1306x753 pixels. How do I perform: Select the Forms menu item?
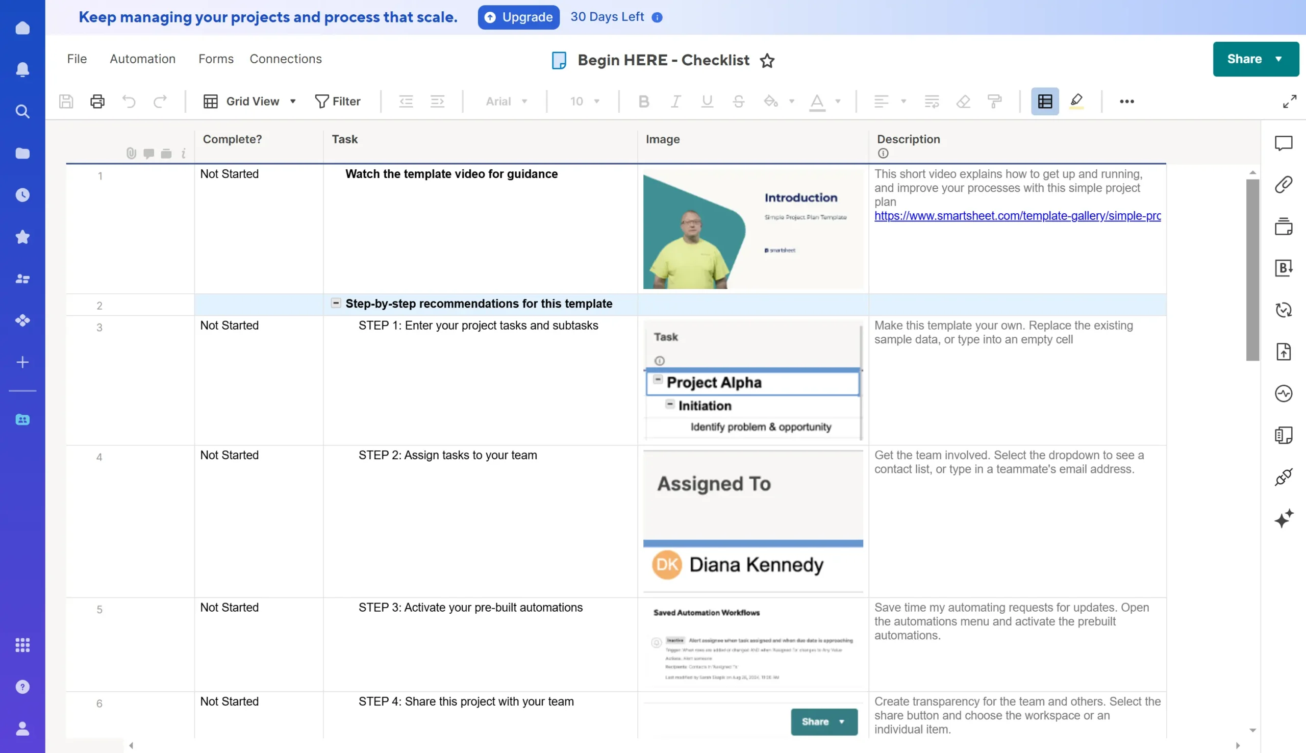tap(216, 59)
